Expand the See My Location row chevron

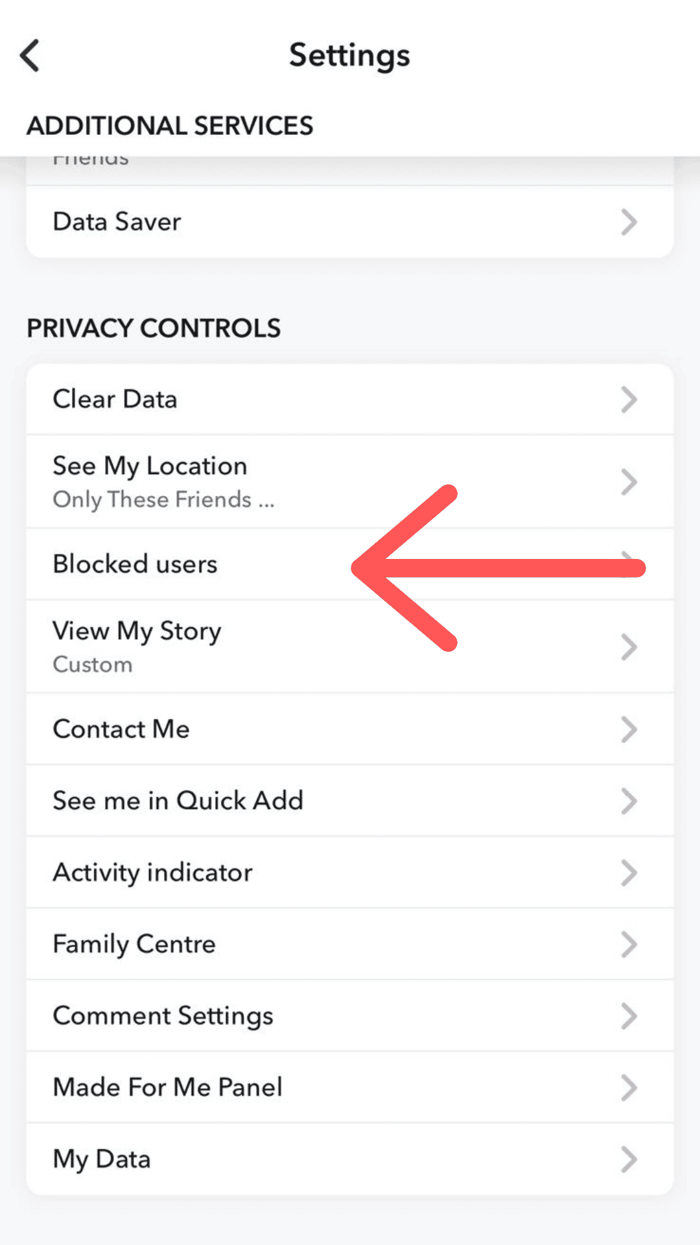(x=628, y=481)
